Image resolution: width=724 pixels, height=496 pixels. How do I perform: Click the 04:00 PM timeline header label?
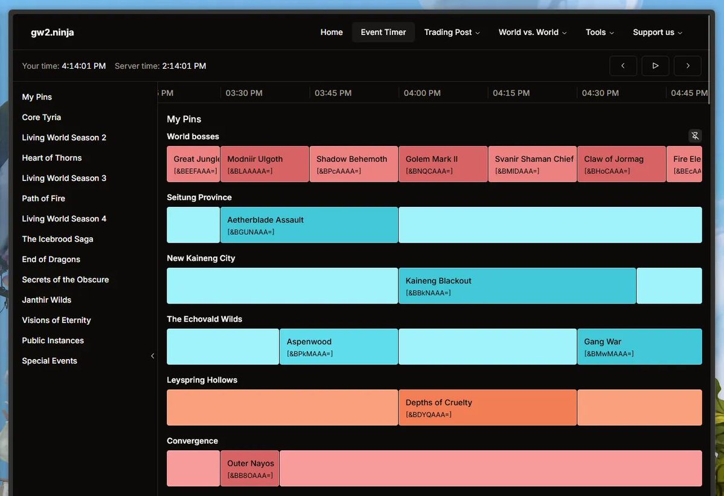click(x=422, y=93)
